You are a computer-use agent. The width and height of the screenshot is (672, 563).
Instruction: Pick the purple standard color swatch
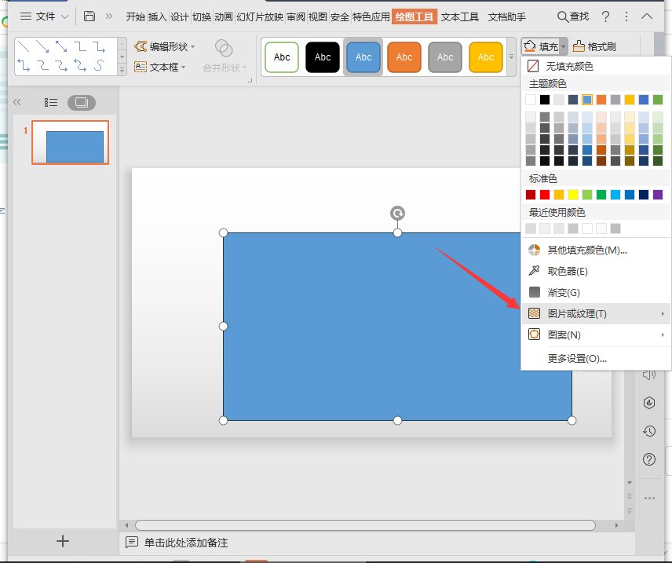pyautogui.click(x=658, y=195)
